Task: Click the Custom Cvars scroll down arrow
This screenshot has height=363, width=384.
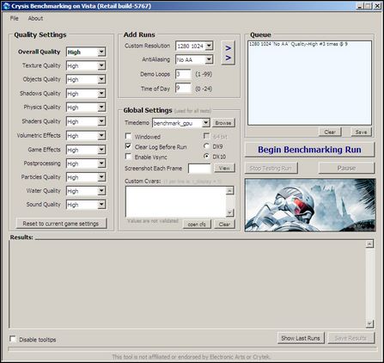Action: tap(230, 212)
